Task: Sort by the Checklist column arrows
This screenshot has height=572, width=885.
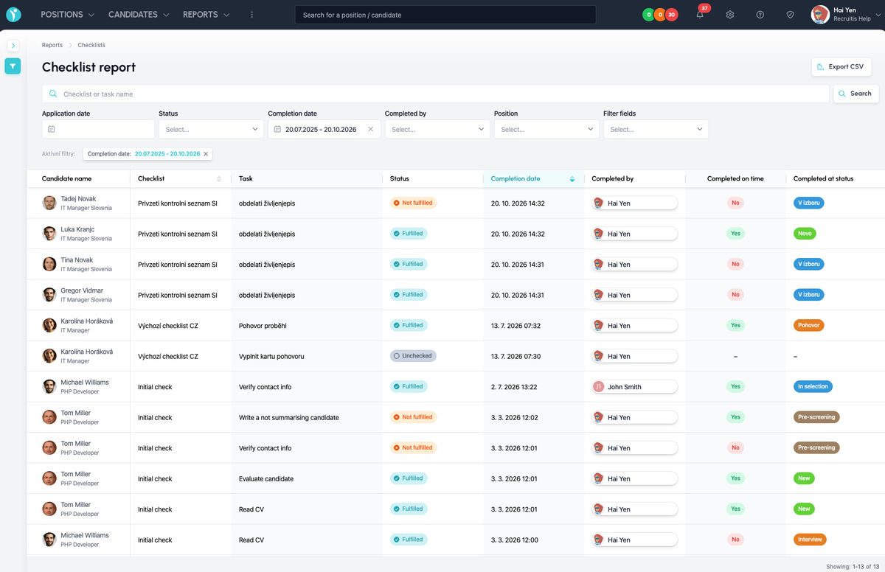Action: coord(218,178)
